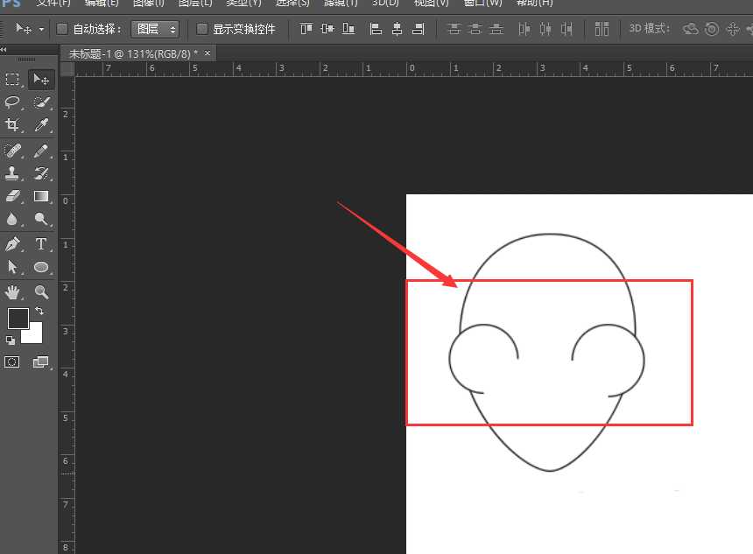This screenshot has height=554, width=753.
Task: Select the Clone Stamp tool
Action: point(12,172)
